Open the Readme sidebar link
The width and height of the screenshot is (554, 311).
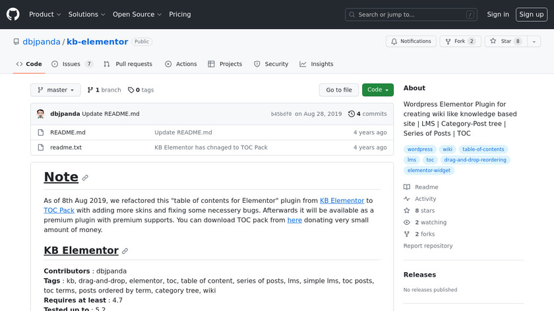click(421, 187)
